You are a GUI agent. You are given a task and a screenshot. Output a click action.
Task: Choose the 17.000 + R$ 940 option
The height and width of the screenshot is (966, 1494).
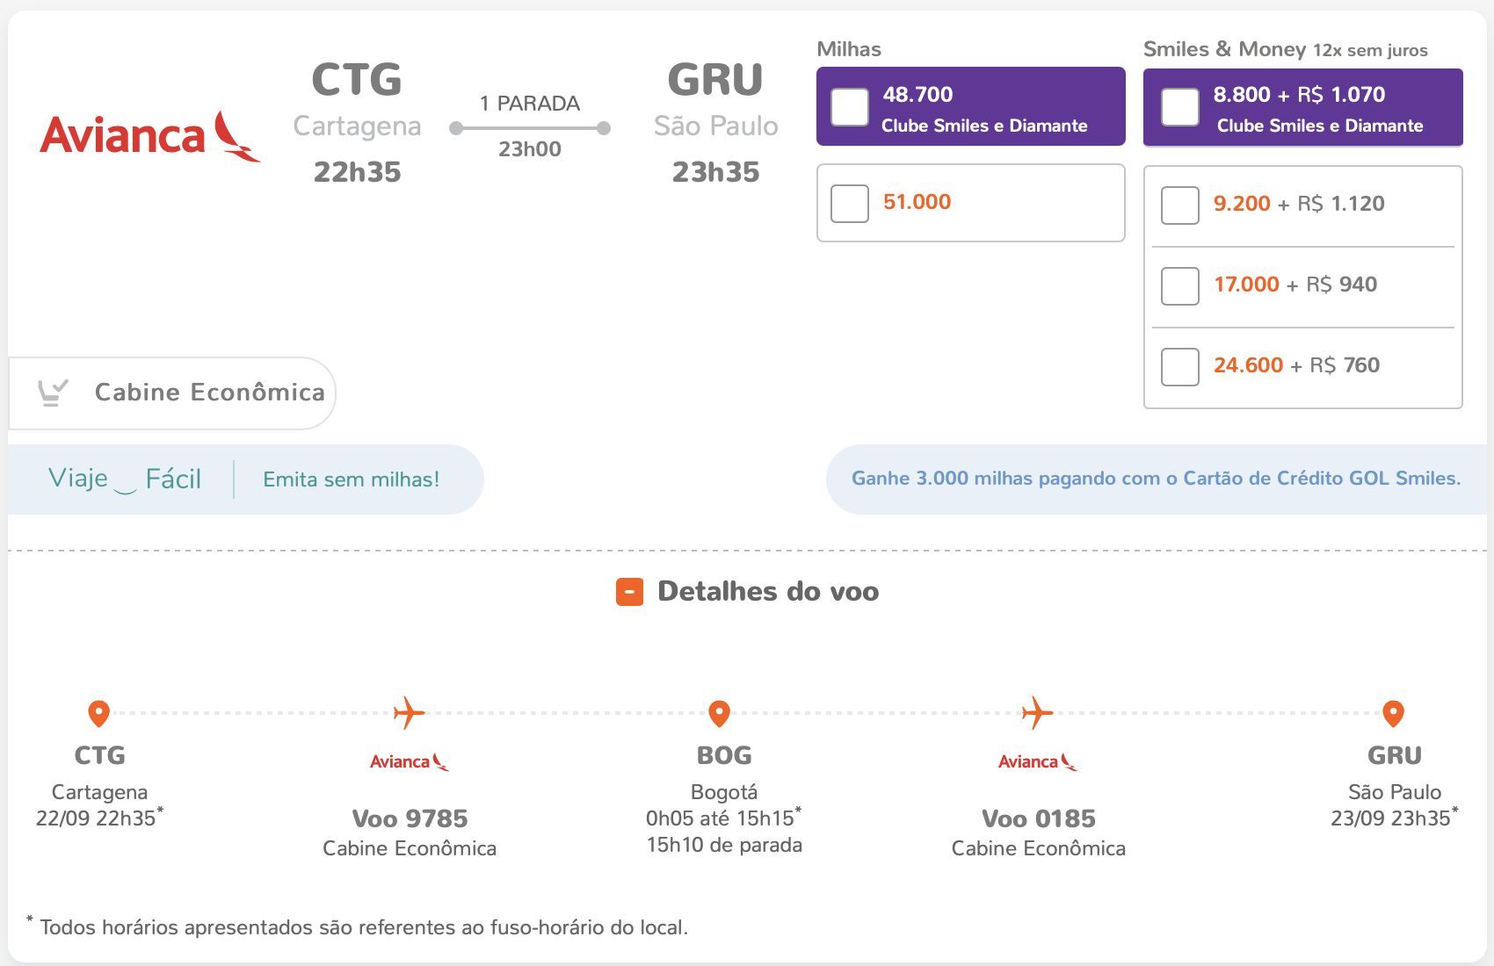coord(1180,286)
